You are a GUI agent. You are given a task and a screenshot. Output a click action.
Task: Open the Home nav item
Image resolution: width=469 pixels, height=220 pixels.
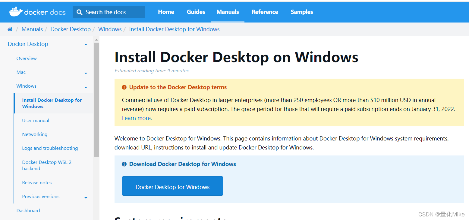[x=166, y=12]
